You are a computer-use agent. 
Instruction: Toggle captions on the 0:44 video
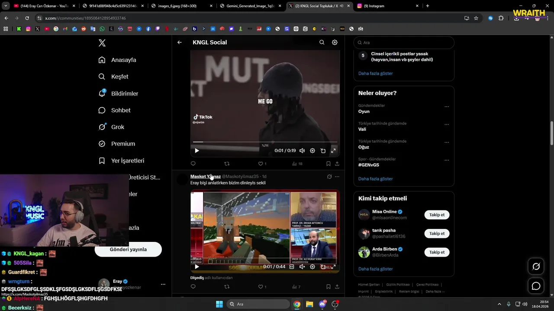(292, 267)
